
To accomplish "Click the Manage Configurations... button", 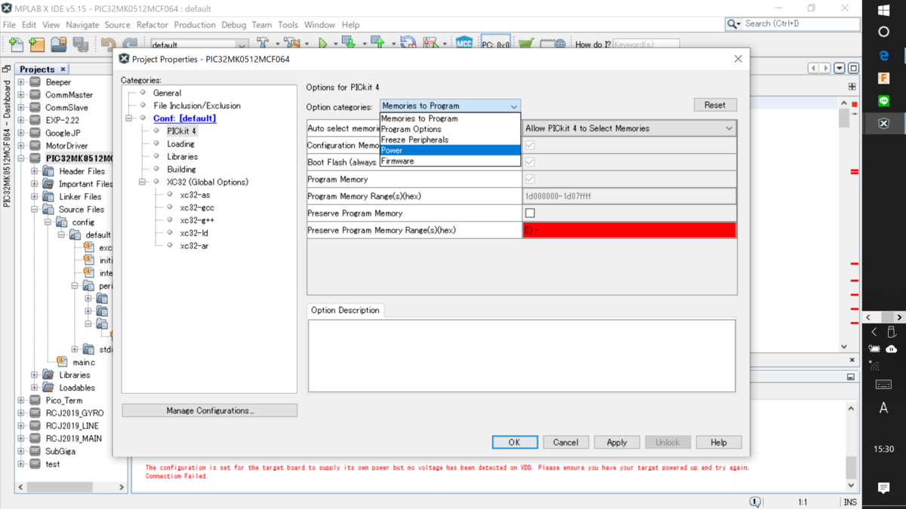I will (x=210, y=411).
